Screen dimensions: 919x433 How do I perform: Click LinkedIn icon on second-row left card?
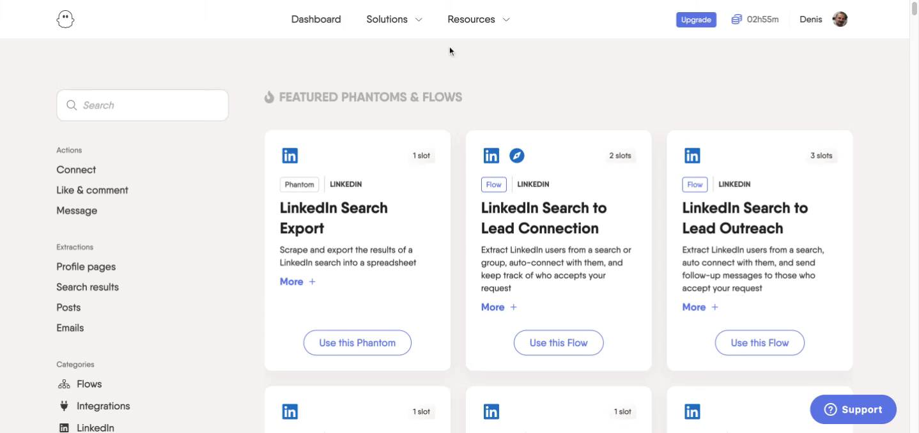point(290,412)
